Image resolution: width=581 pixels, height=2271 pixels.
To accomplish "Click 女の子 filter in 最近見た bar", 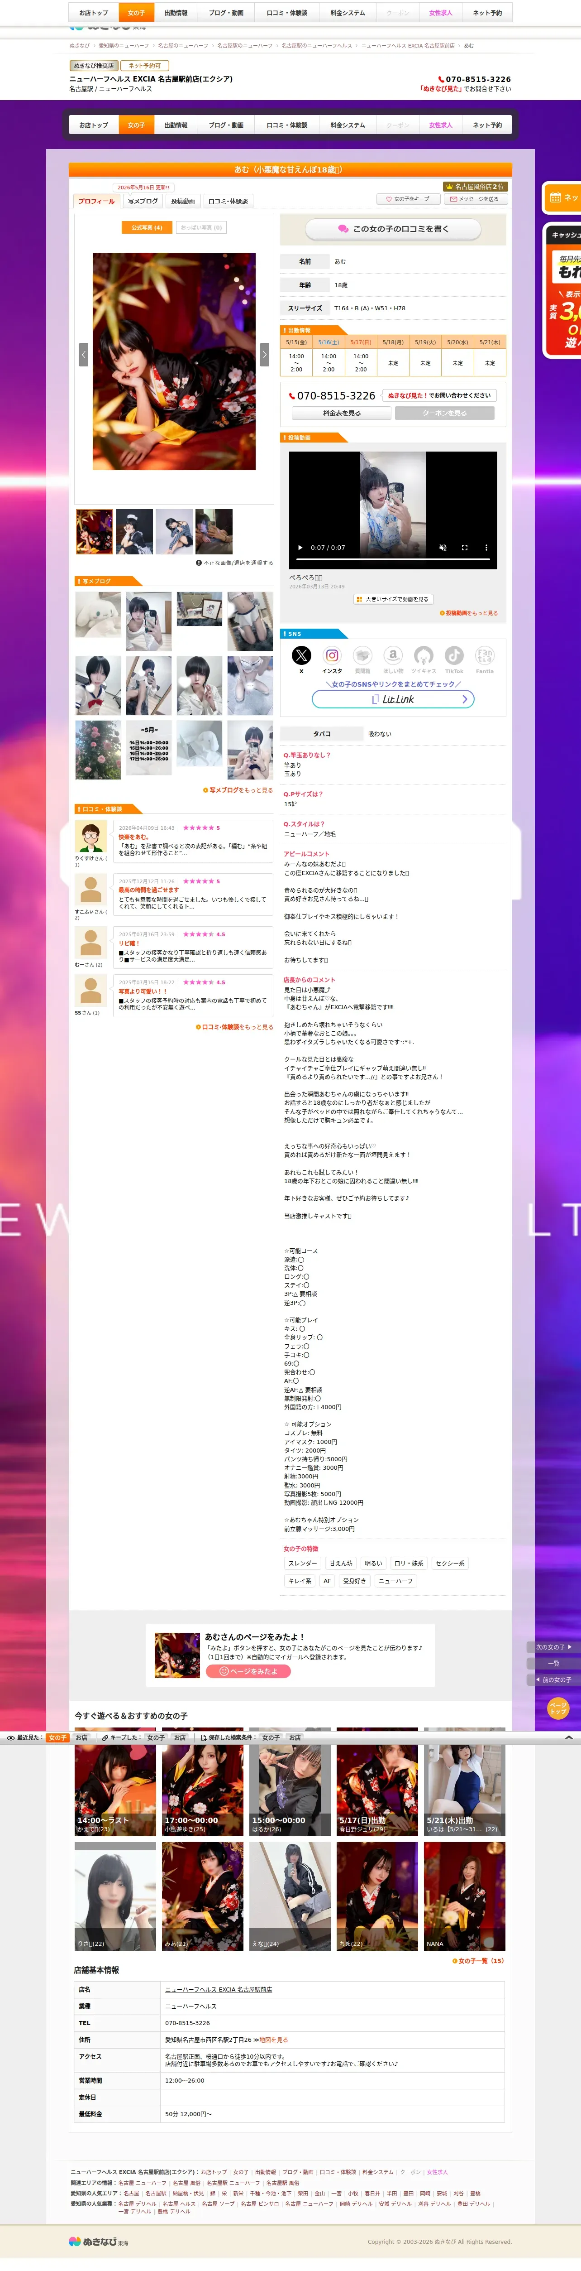I will pyautogui.click(x=57, y=1737).
